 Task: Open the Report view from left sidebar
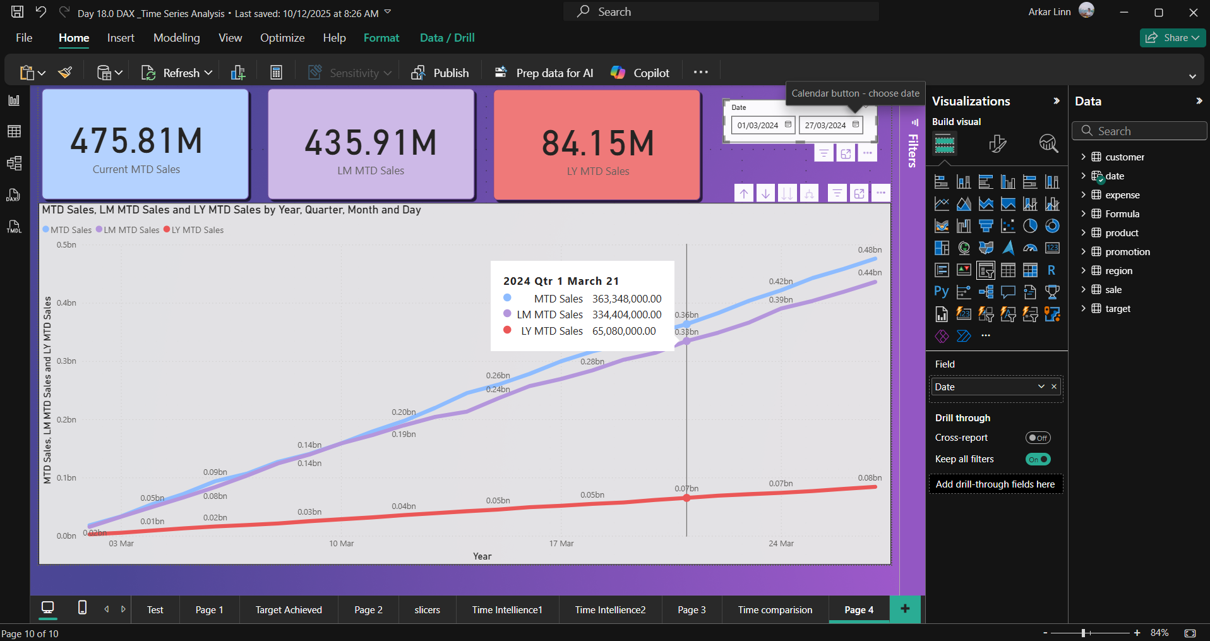(14, 100)
